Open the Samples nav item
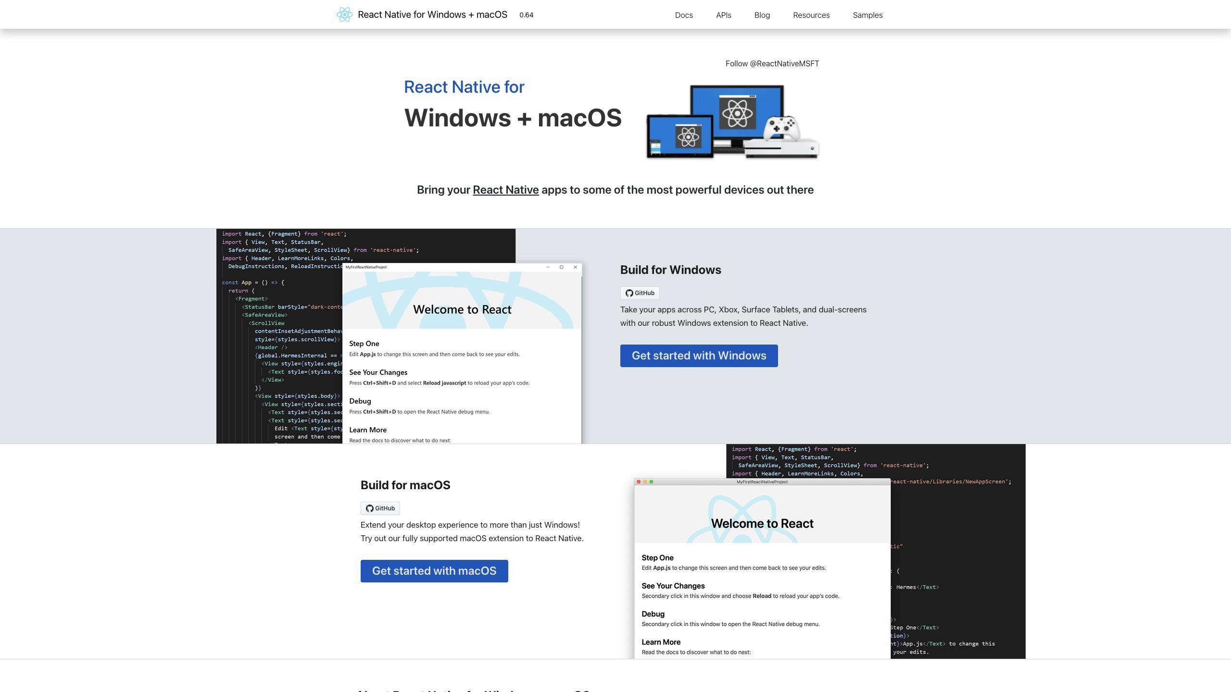 867,15
